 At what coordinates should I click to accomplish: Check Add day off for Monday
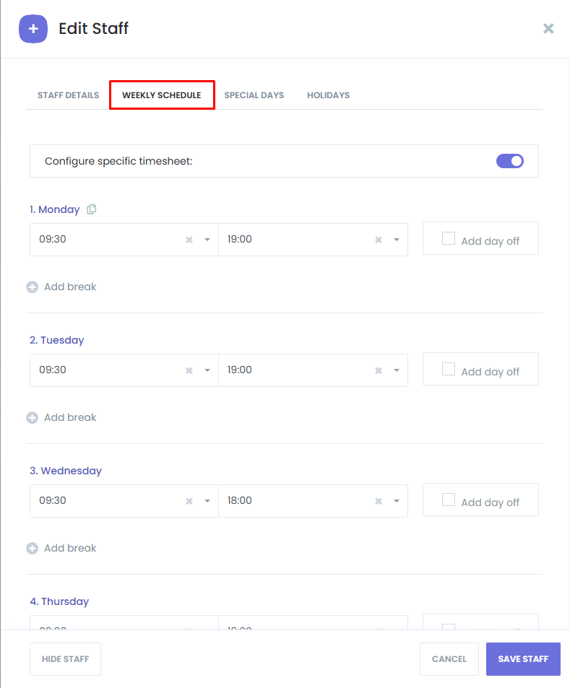(449, 239)
